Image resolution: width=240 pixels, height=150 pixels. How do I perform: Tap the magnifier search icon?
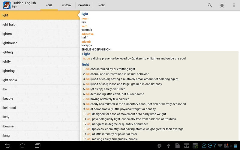tap(210, 5)
